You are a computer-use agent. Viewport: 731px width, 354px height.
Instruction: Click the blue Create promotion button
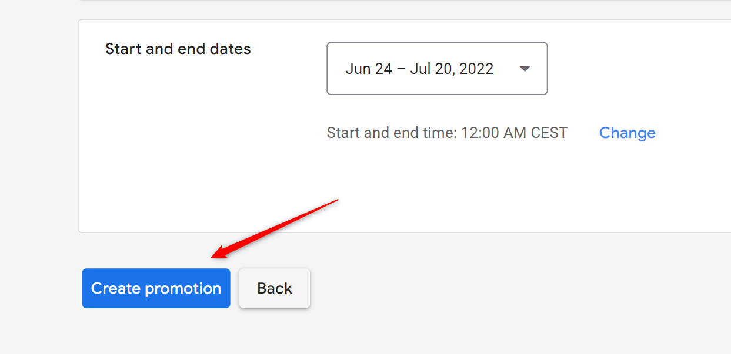[156, 288]
